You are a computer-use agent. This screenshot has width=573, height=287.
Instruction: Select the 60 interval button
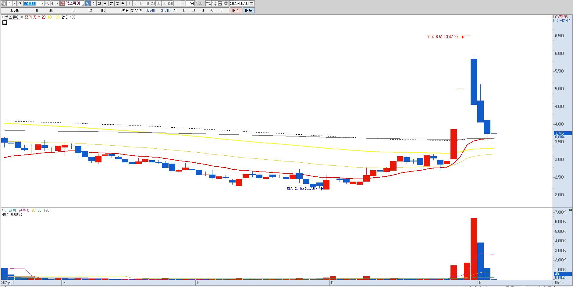164,3
